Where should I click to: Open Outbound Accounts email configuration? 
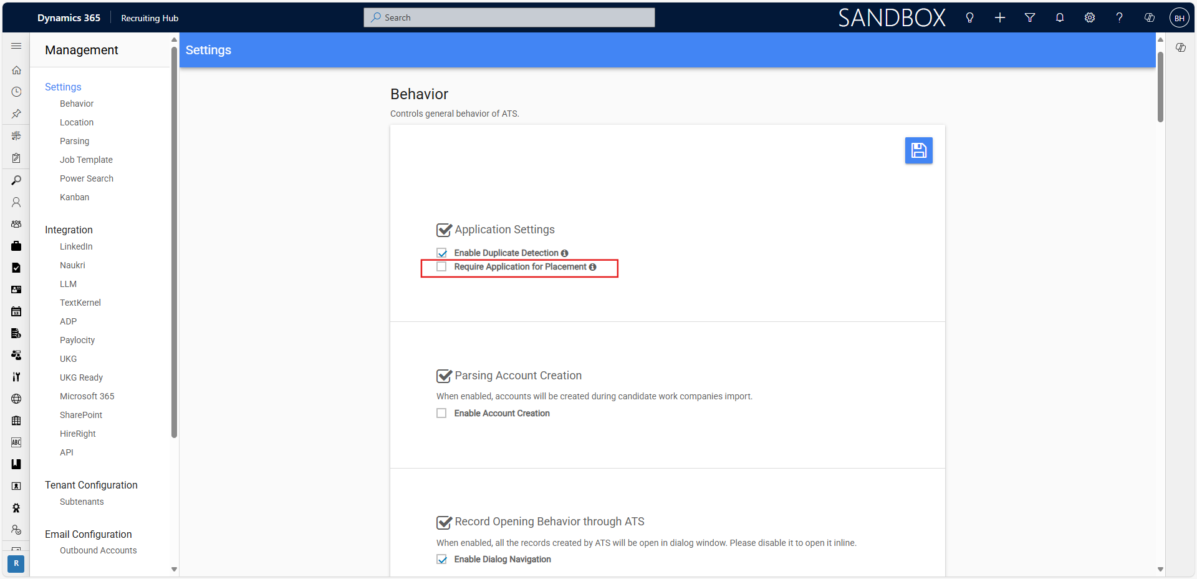point(98,550)
